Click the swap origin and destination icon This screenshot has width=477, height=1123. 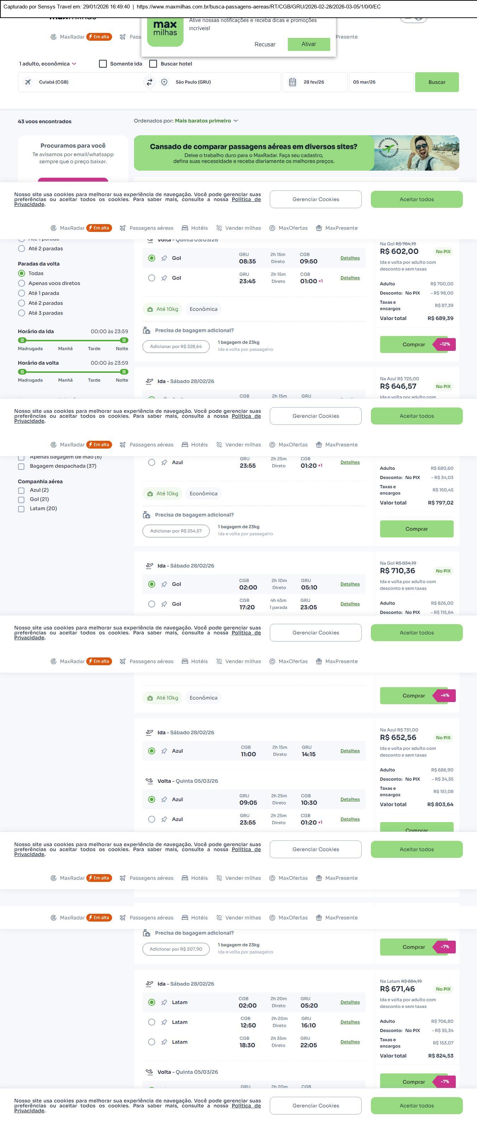pyautogui.click(x=149, y=82)
